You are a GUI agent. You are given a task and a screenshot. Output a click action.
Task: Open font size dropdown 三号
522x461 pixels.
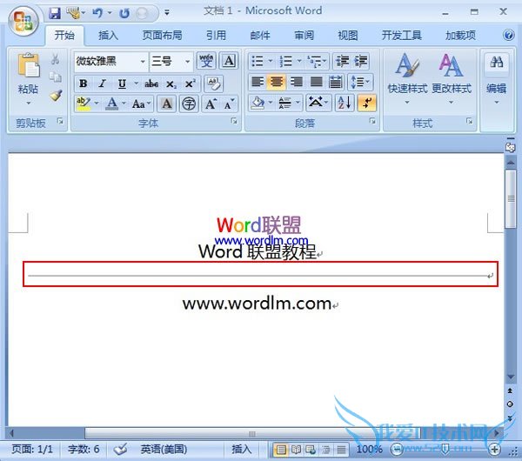(187, 62)
